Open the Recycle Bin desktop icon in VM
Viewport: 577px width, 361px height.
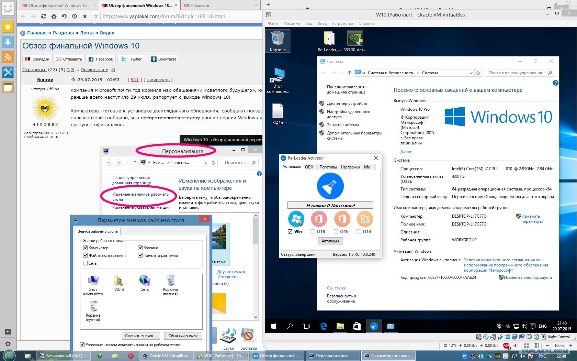pos(278,40)
